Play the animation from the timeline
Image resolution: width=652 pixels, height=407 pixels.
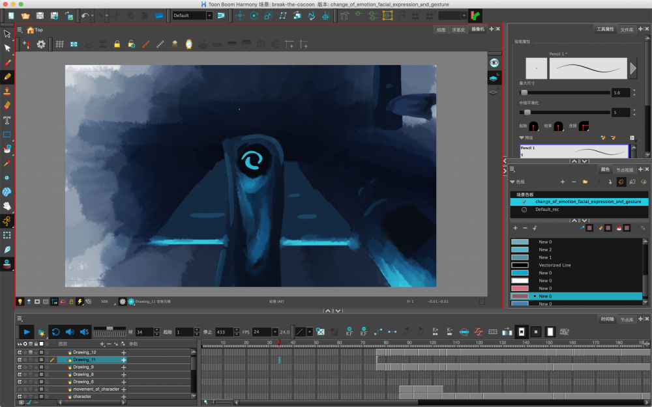[x=27, y=332]
